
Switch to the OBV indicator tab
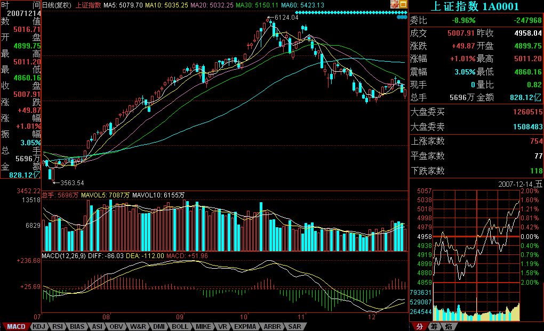pyautogui.click(x=116, y=326)
